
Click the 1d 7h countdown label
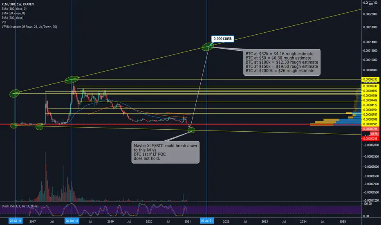pos(374,134)
